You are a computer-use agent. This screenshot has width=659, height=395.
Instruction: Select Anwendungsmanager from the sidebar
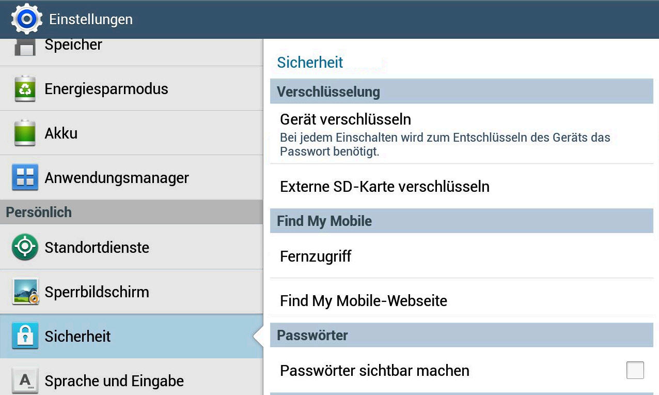click(117, 178)
